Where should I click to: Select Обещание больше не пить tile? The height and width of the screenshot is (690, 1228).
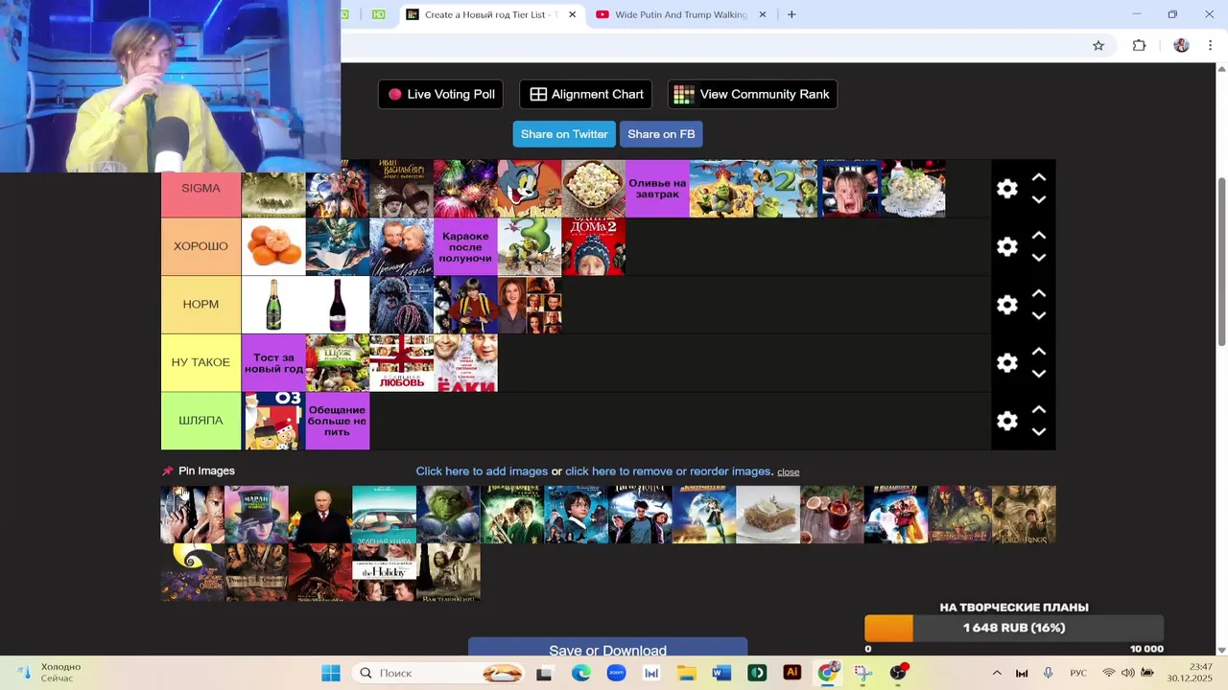338,421
